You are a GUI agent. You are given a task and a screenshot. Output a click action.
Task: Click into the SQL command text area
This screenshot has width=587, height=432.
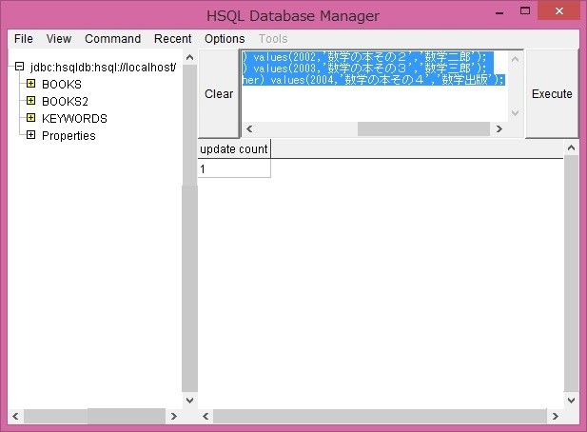(375, 86)
